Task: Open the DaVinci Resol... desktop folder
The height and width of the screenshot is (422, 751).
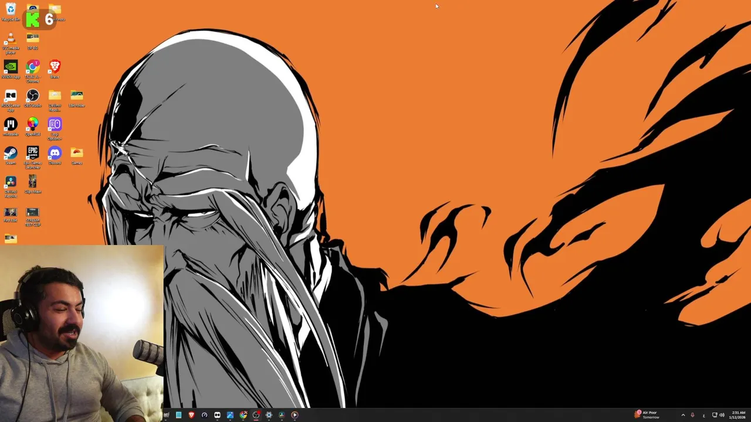Action: [x=55, y=100]
